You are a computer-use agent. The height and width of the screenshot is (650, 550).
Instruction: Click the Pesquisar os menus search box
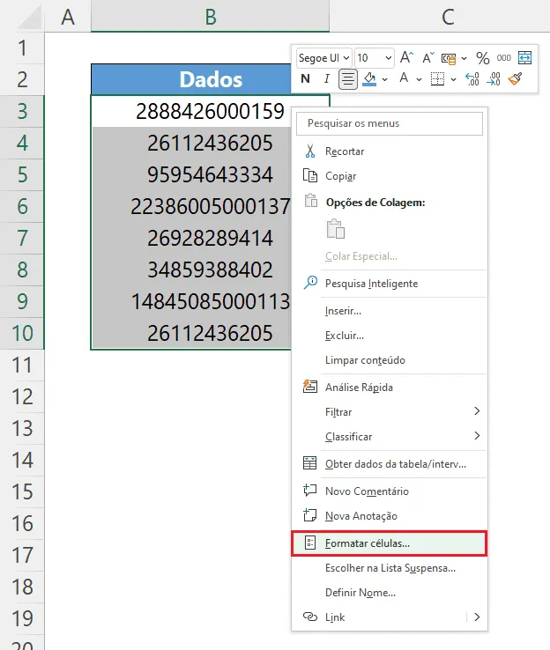390,123
